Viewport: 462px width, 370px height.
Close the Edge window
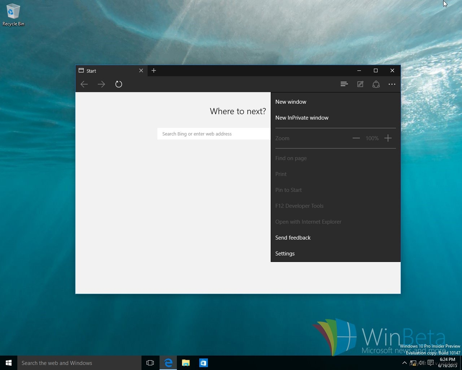[x=392, y=70]
